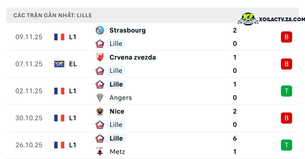Open the Crvena zvezda team link

[x=133, y=57]
